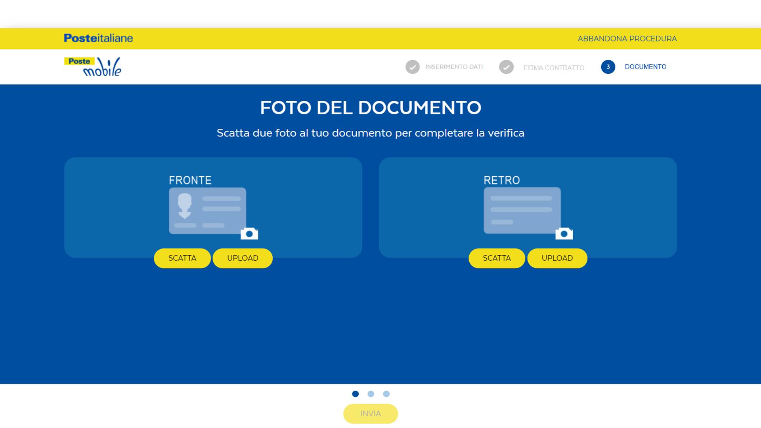This screenshot has width=761, height=428.
Task: Click the Firma Contratto checkmark icon
Action: click(x=506, y=67)
